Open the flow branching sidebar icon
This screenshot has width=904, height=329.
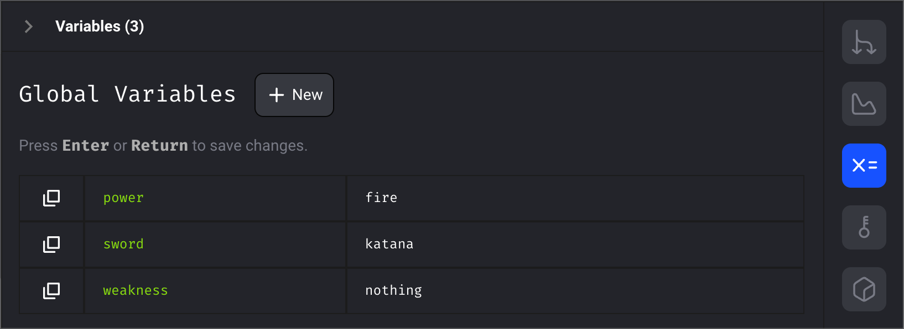(x=864, y=42)
